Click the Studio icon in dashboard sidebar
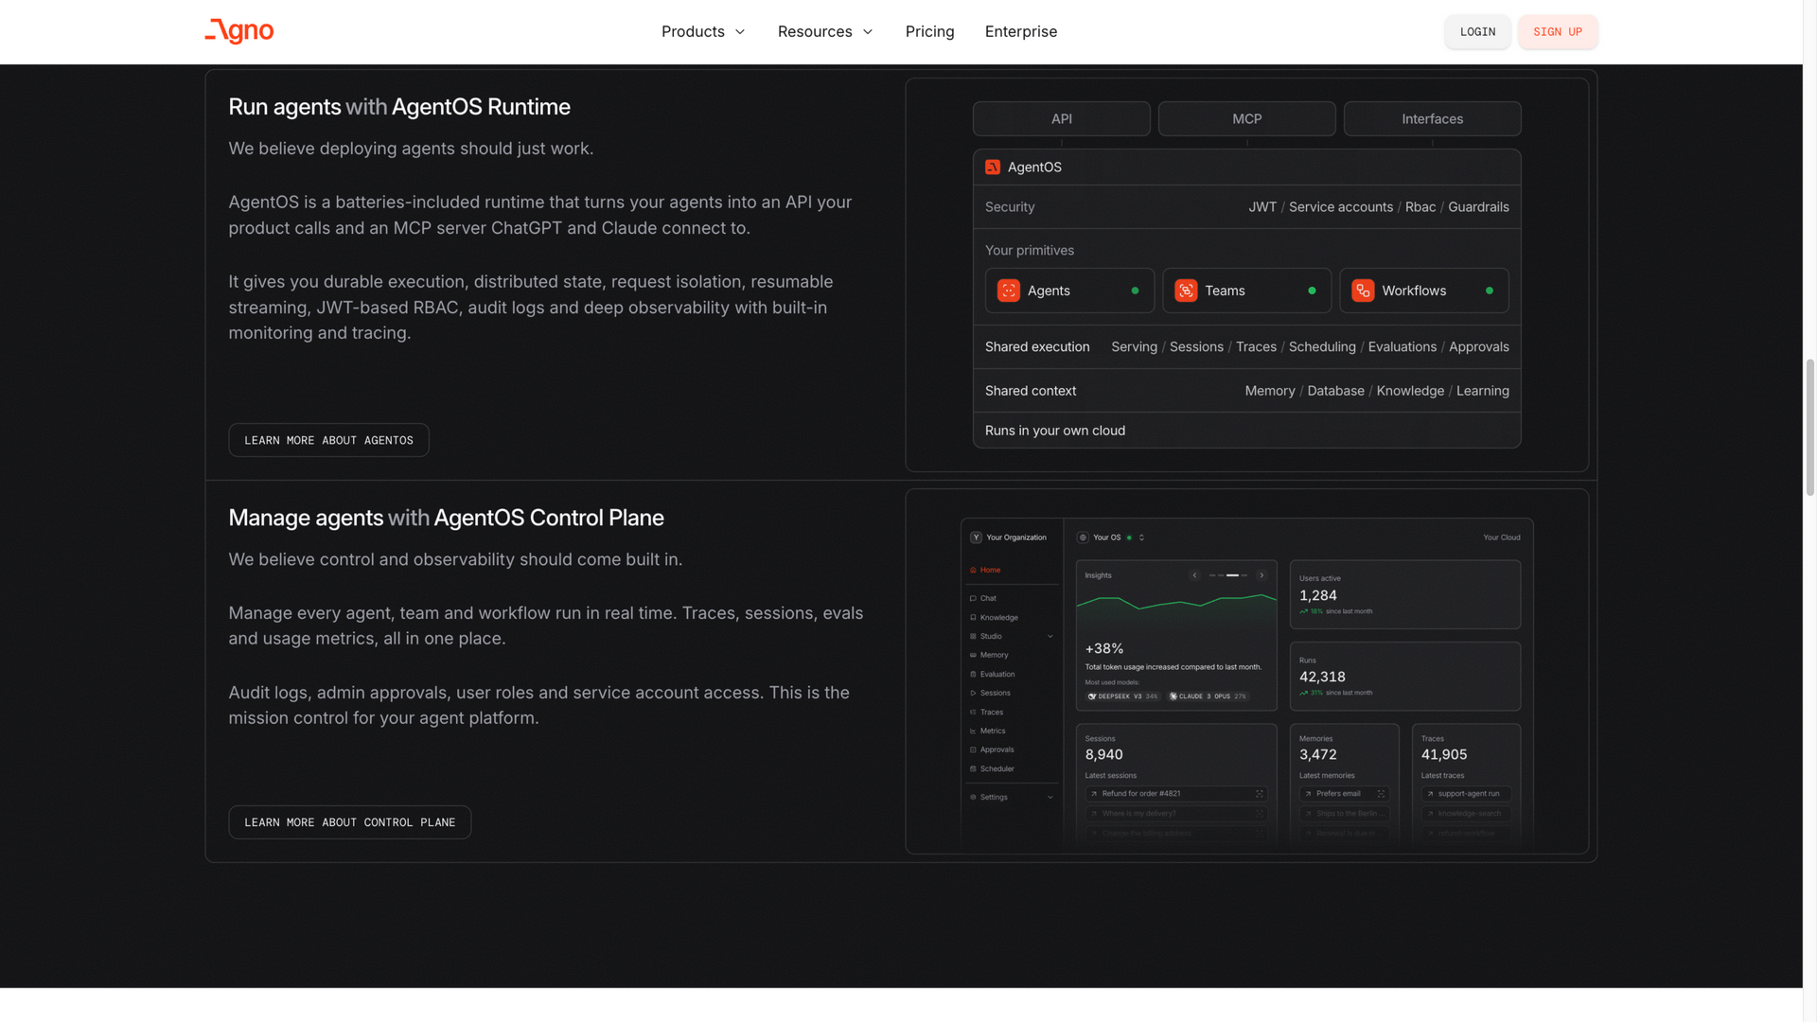The height and width of the screenshot is (1022, 1817). pyautogui.click(x=973, y=636)
